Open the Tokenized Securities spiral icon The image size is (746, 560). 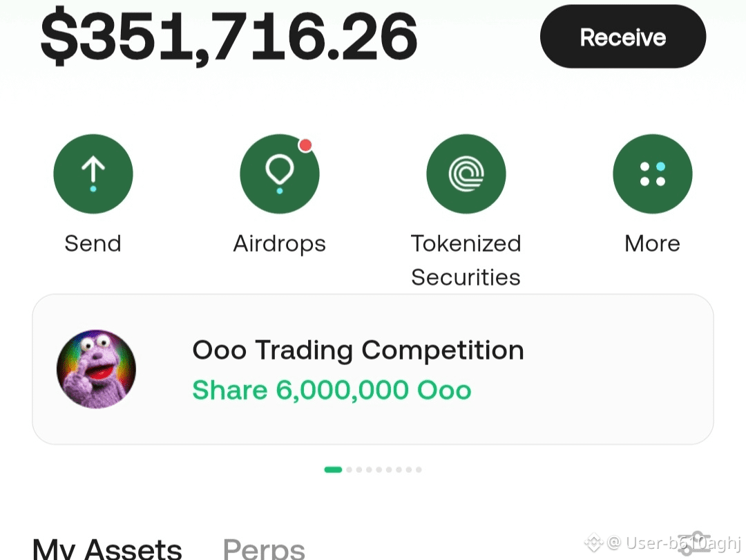466,174
